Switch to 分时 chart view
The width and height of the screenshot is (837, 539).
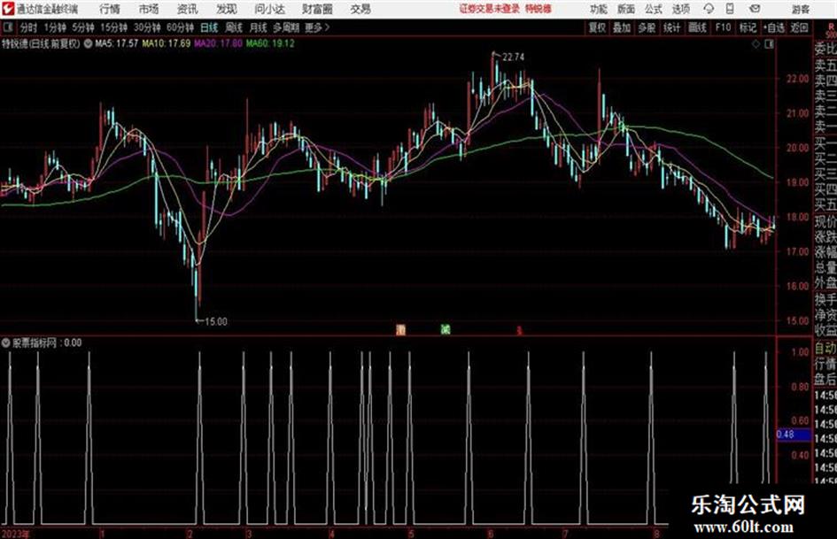[x=29, y=27]
